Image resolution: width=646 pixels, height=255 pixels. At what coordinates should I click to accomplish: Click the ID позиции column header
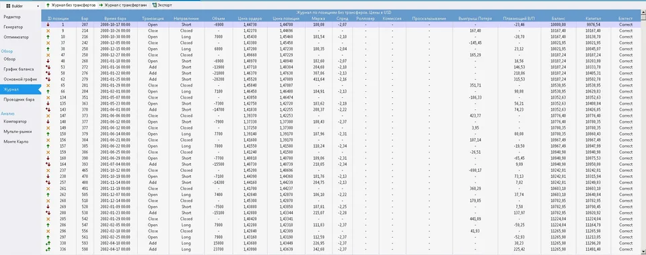click(x=58, y=19)
